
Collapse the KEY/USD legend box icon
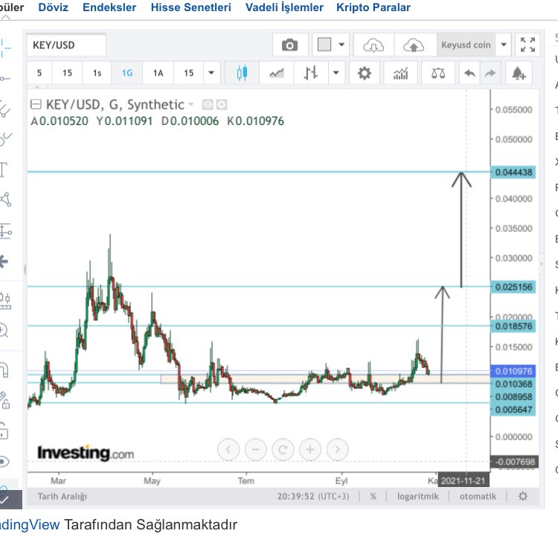pyautogui.click(x=36, y=105)
